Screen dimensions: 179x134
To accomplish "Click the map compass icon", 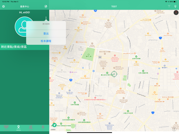I will coord(176,13).
